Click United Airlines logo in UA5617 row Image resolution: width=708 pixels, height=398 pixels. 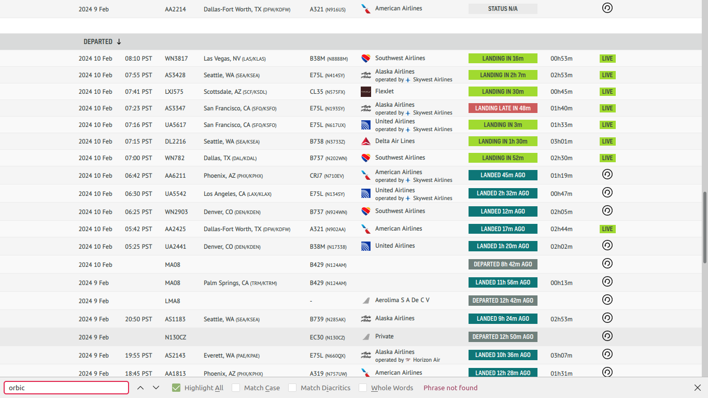pos(366,125)
